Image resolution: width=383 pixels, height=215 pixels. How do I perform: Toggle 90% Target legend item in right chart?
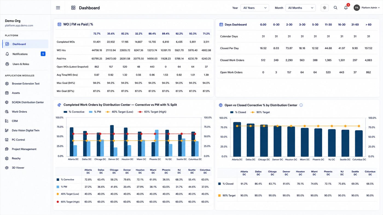(x=260, y=112)
